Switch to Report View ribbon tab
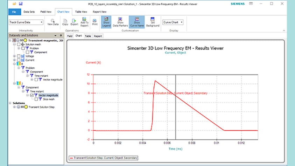 coord(99,12)
